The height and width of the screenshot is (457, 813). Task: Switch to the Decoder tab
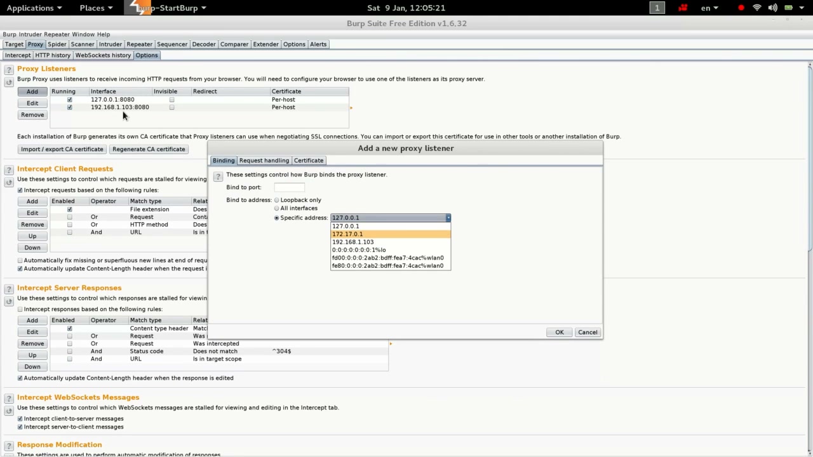(204, 44)
